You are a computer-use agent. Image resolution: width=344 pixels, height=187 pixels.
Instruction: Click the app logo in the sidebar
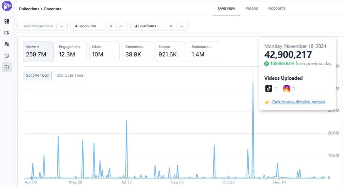point(7,7)
